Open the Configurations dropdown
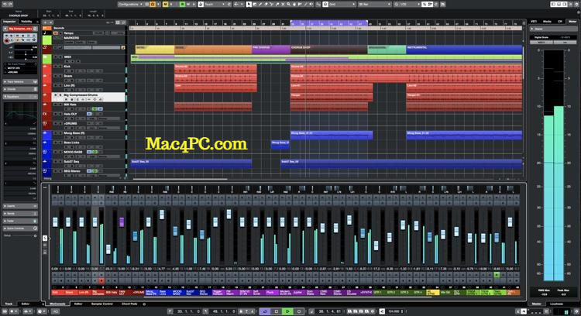 pyautogui.click(x=130, y=4)
